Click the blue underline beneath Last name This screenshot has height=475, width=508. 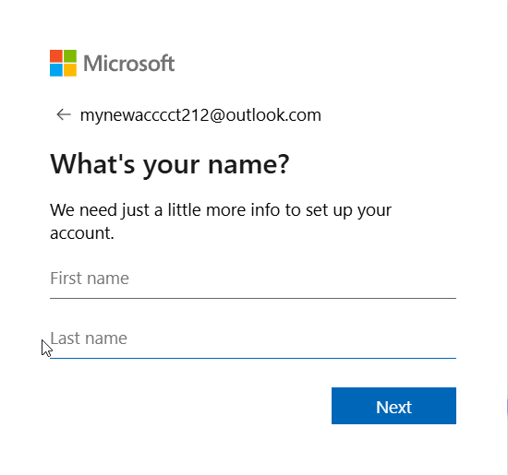pyautogui.click(x=253, y=358)
